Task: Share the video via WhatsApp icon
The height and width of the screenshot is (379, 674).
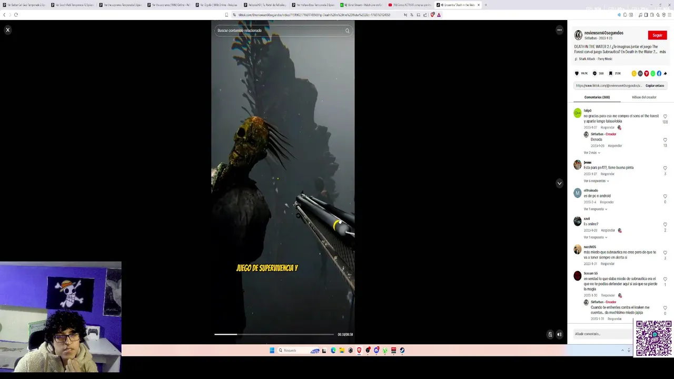Action: (653, 74)
